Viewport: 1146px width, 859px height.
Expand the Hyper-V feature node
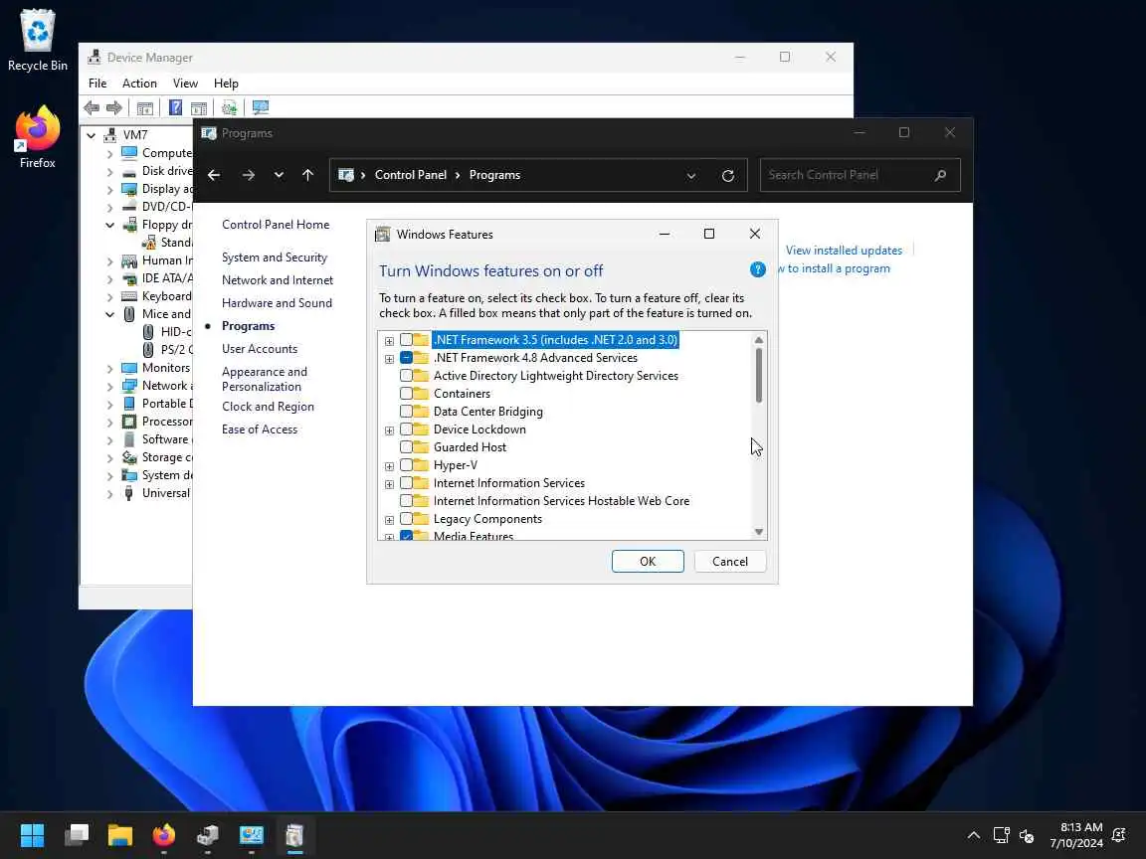click(x=390, y=466)
